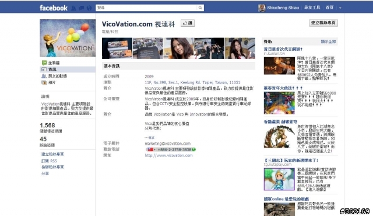This screenshot has width=373, height=216.
Task: Open the VicoVation balloon profile image
Action: 68,38
